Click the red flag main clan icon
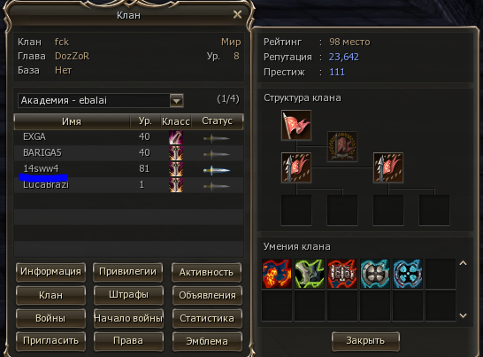Viewport: 483px width, 357px height. (x=296, y=125)
